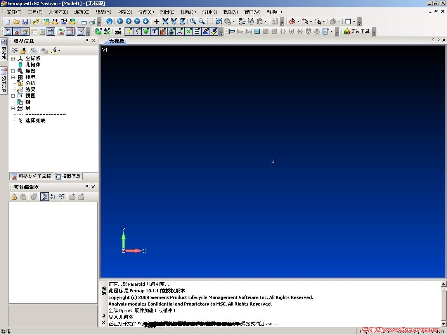Open the 帮助(H) menu
Image resolution: width=447 pixels, height=335 pixels.
[x=274, y=12]
